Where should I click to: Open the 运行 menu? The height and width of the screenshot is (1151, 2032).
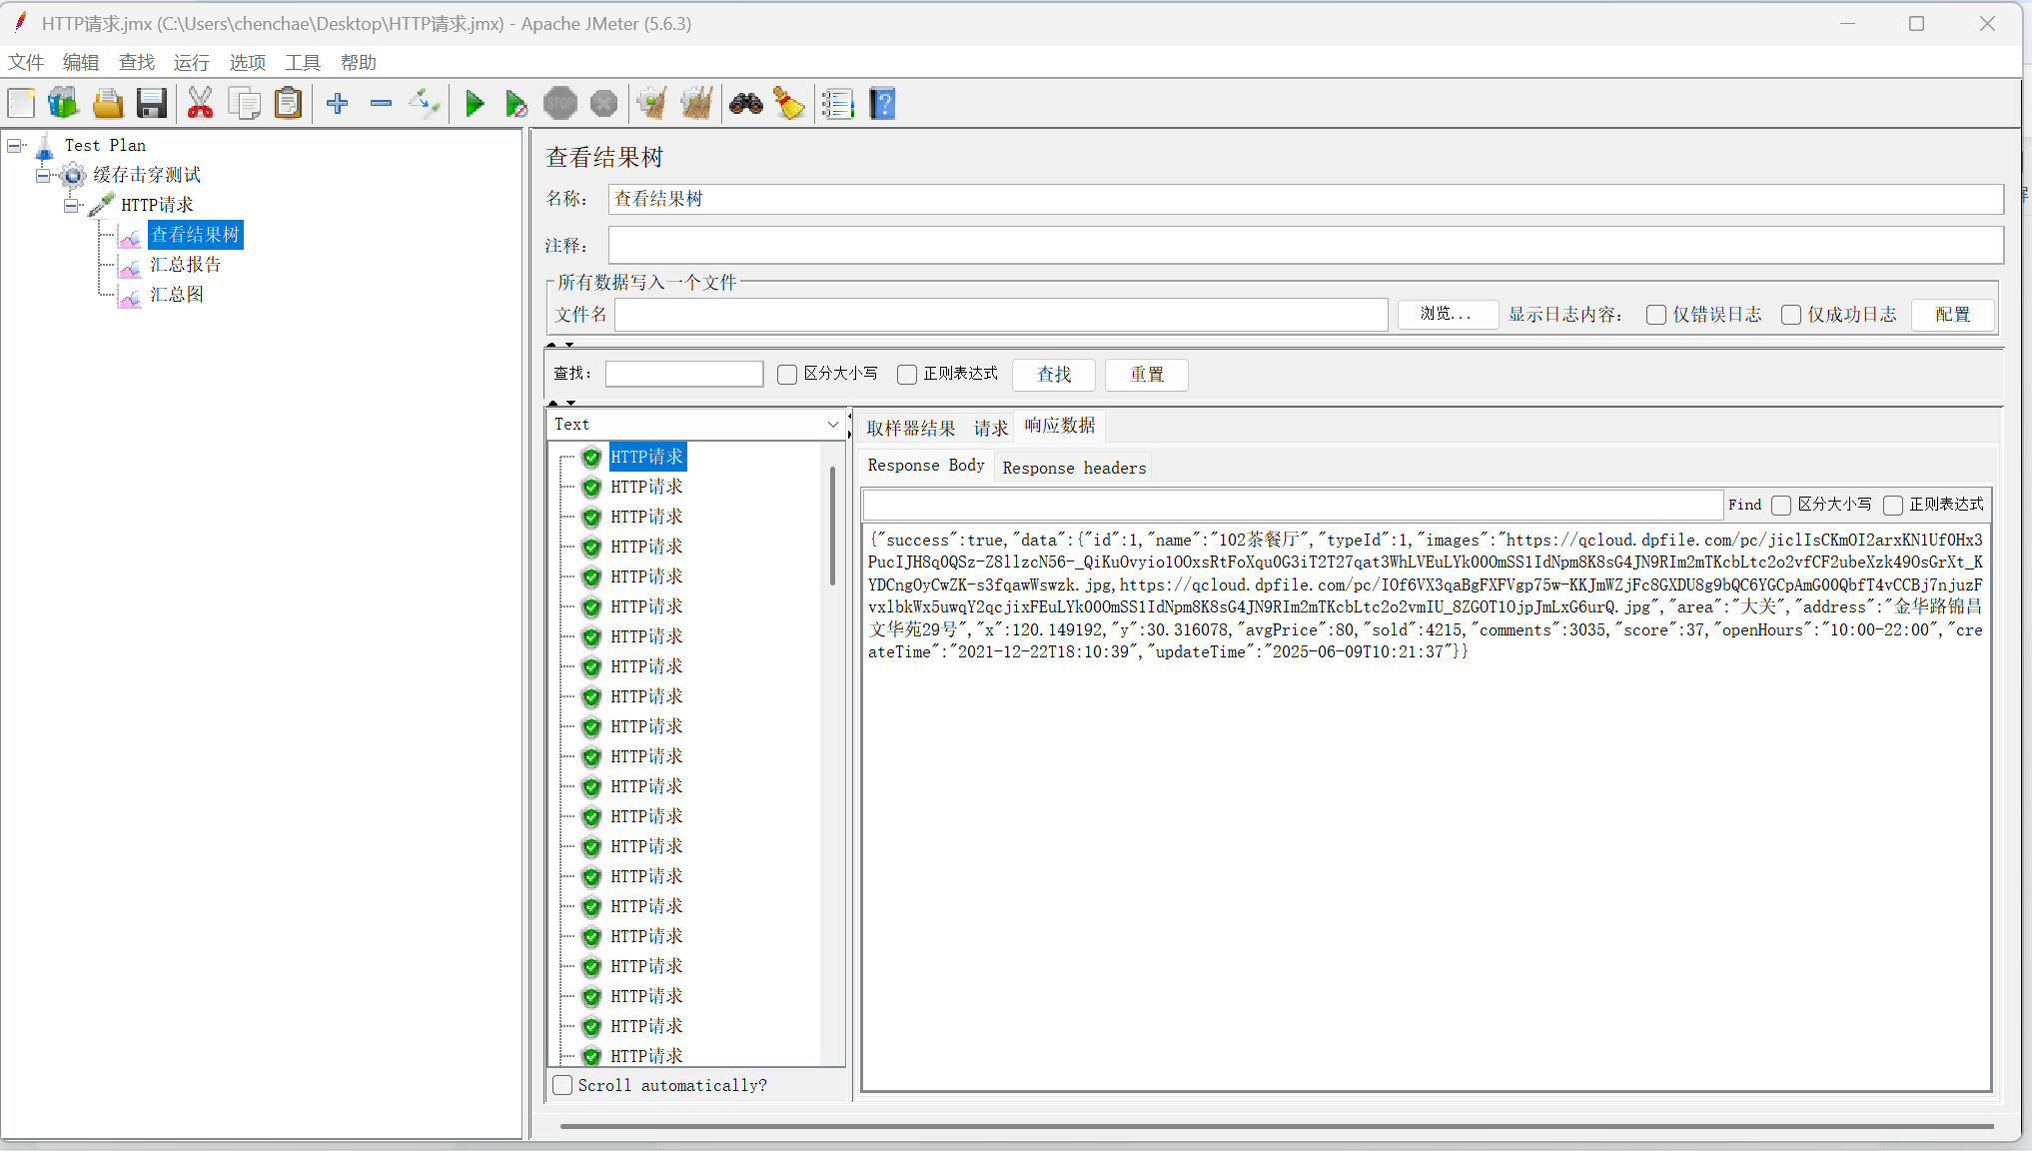(x=191, y=63)
